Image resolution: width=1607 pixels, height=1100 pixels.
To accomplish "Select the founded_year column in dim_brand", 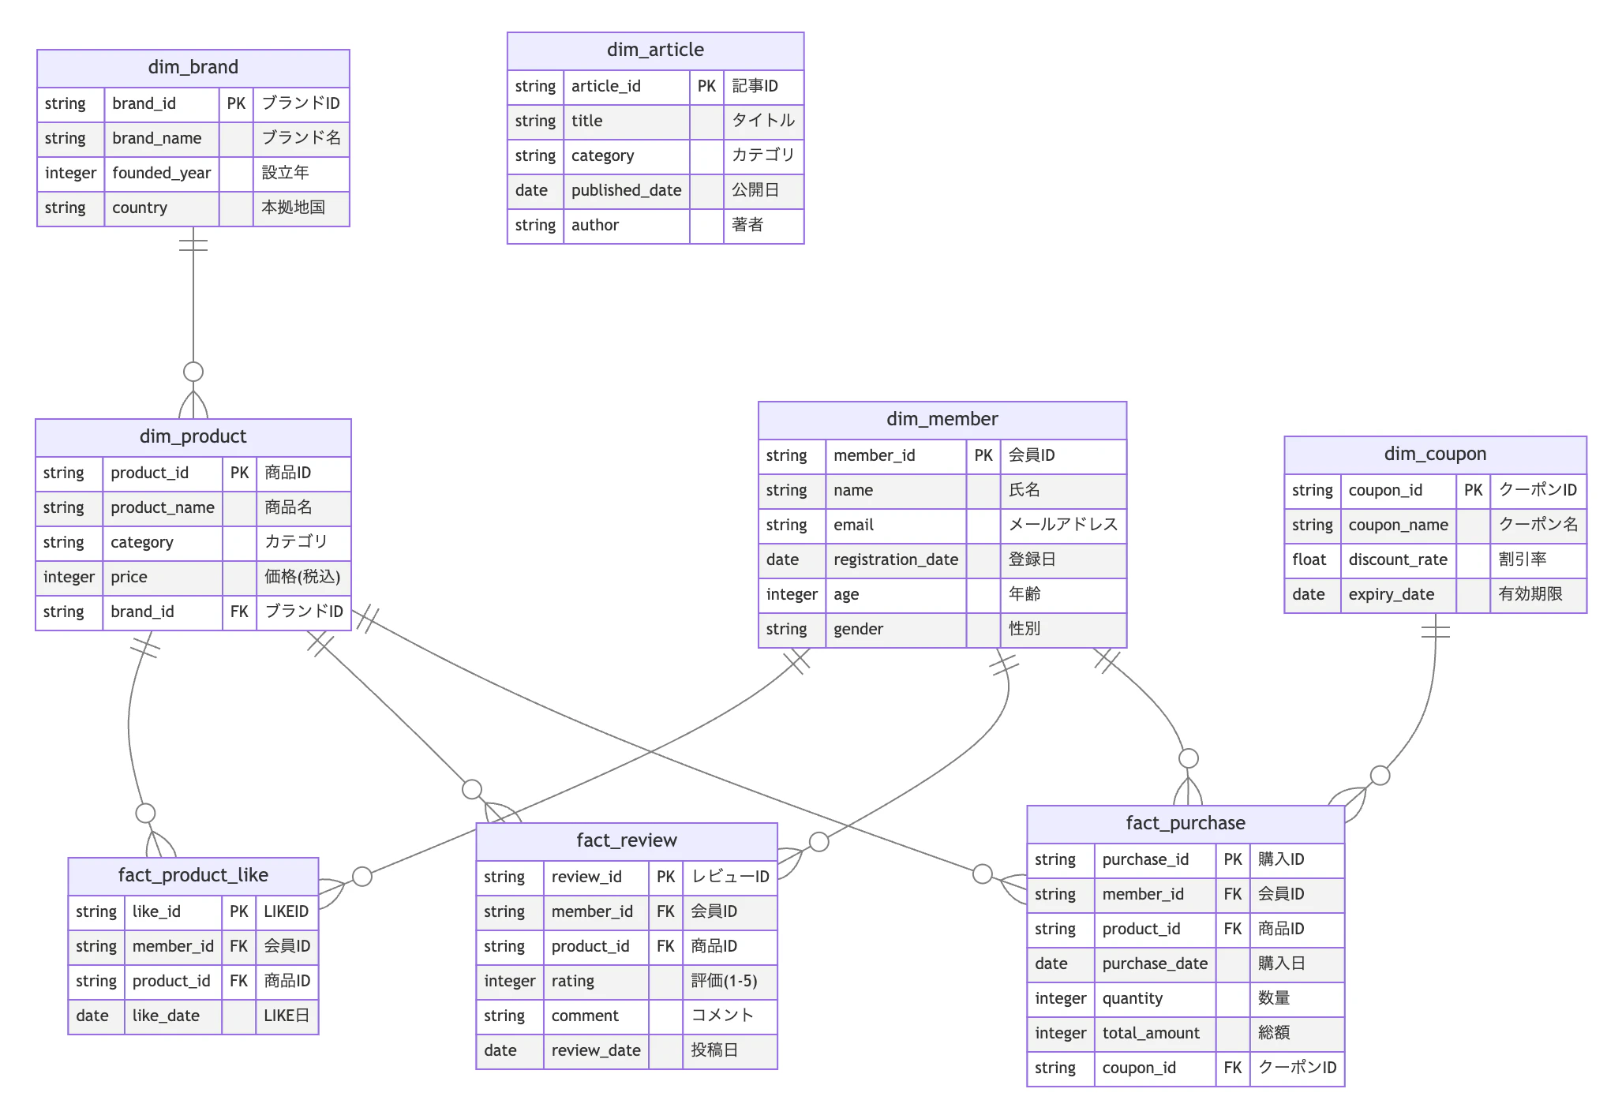I will (162, 173).
